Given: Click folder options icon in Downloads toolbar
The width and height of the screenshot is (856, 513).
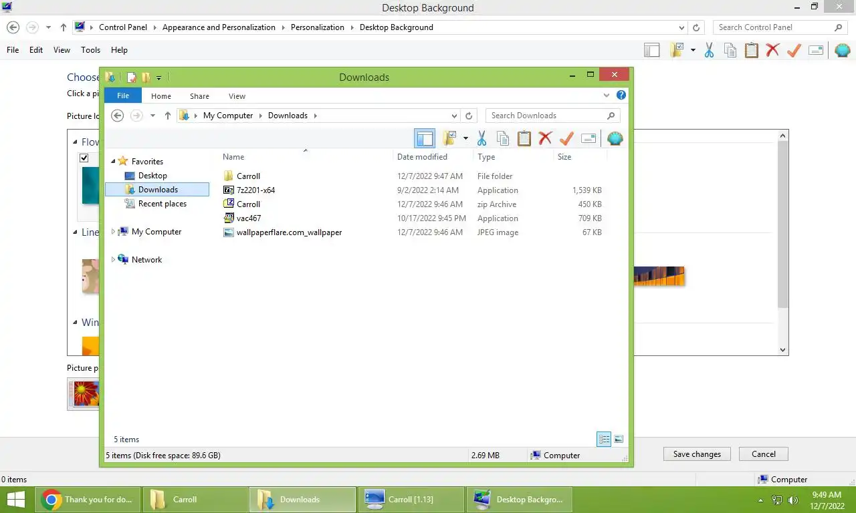Looking at the screenshot, I should (x=450, y=138).
